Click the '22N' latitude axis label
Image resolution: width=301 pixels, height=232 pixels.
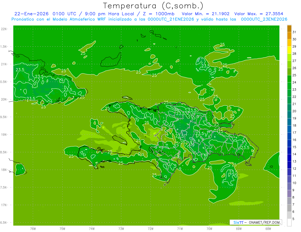pyautogui.click(x=4, y=29)
